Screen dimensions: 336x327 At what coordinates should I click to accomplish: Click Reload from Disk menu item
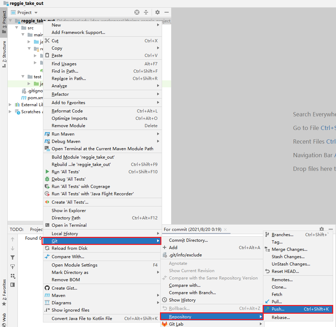point(70,248)
